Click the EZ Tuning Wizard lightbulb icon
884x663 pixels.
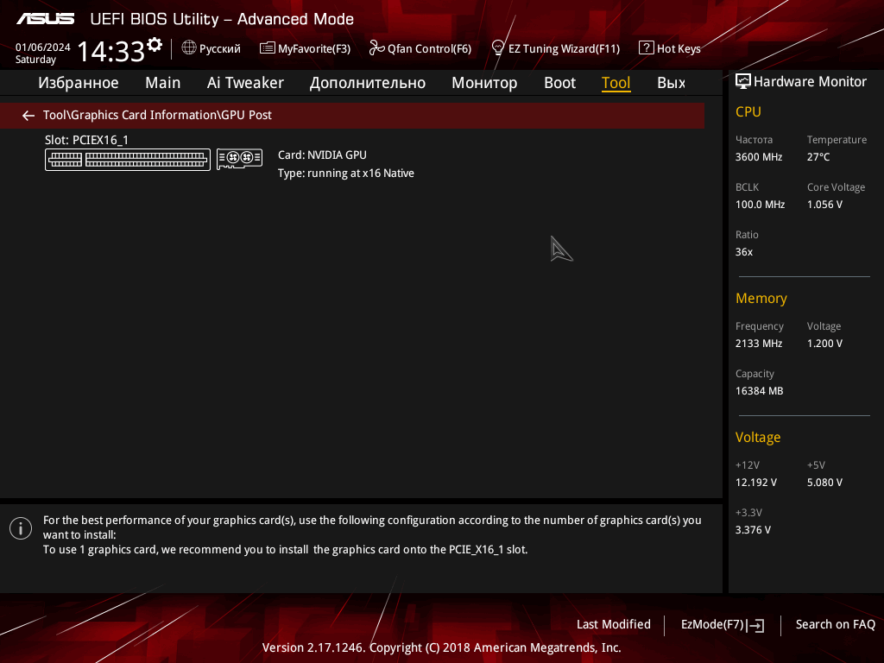(498, 48)
